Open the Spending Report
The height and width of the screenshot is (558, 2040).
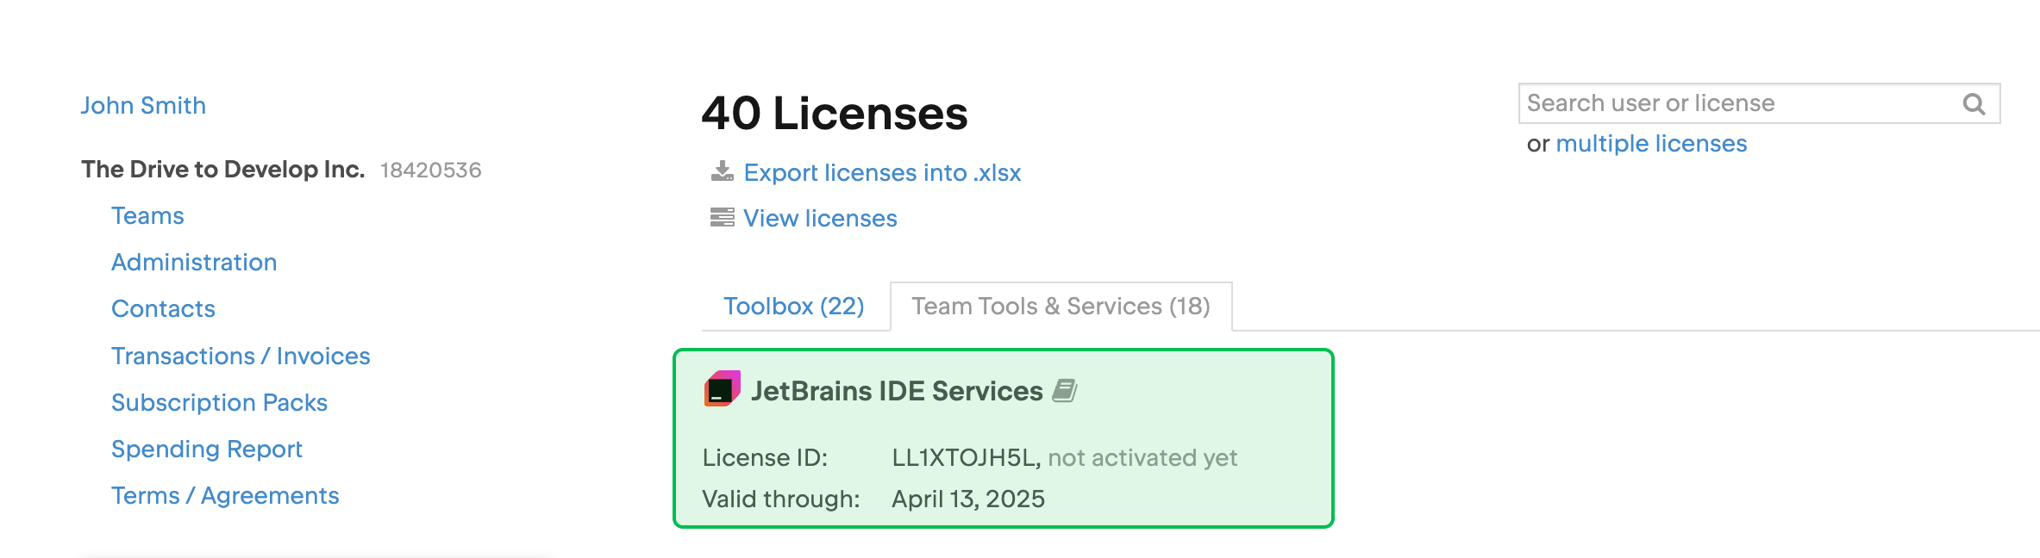point(206,448)
